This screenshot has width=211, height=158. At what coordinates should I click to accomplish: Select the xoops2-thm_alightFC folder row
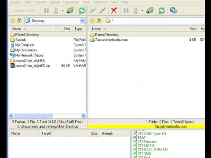pos(47,61)
